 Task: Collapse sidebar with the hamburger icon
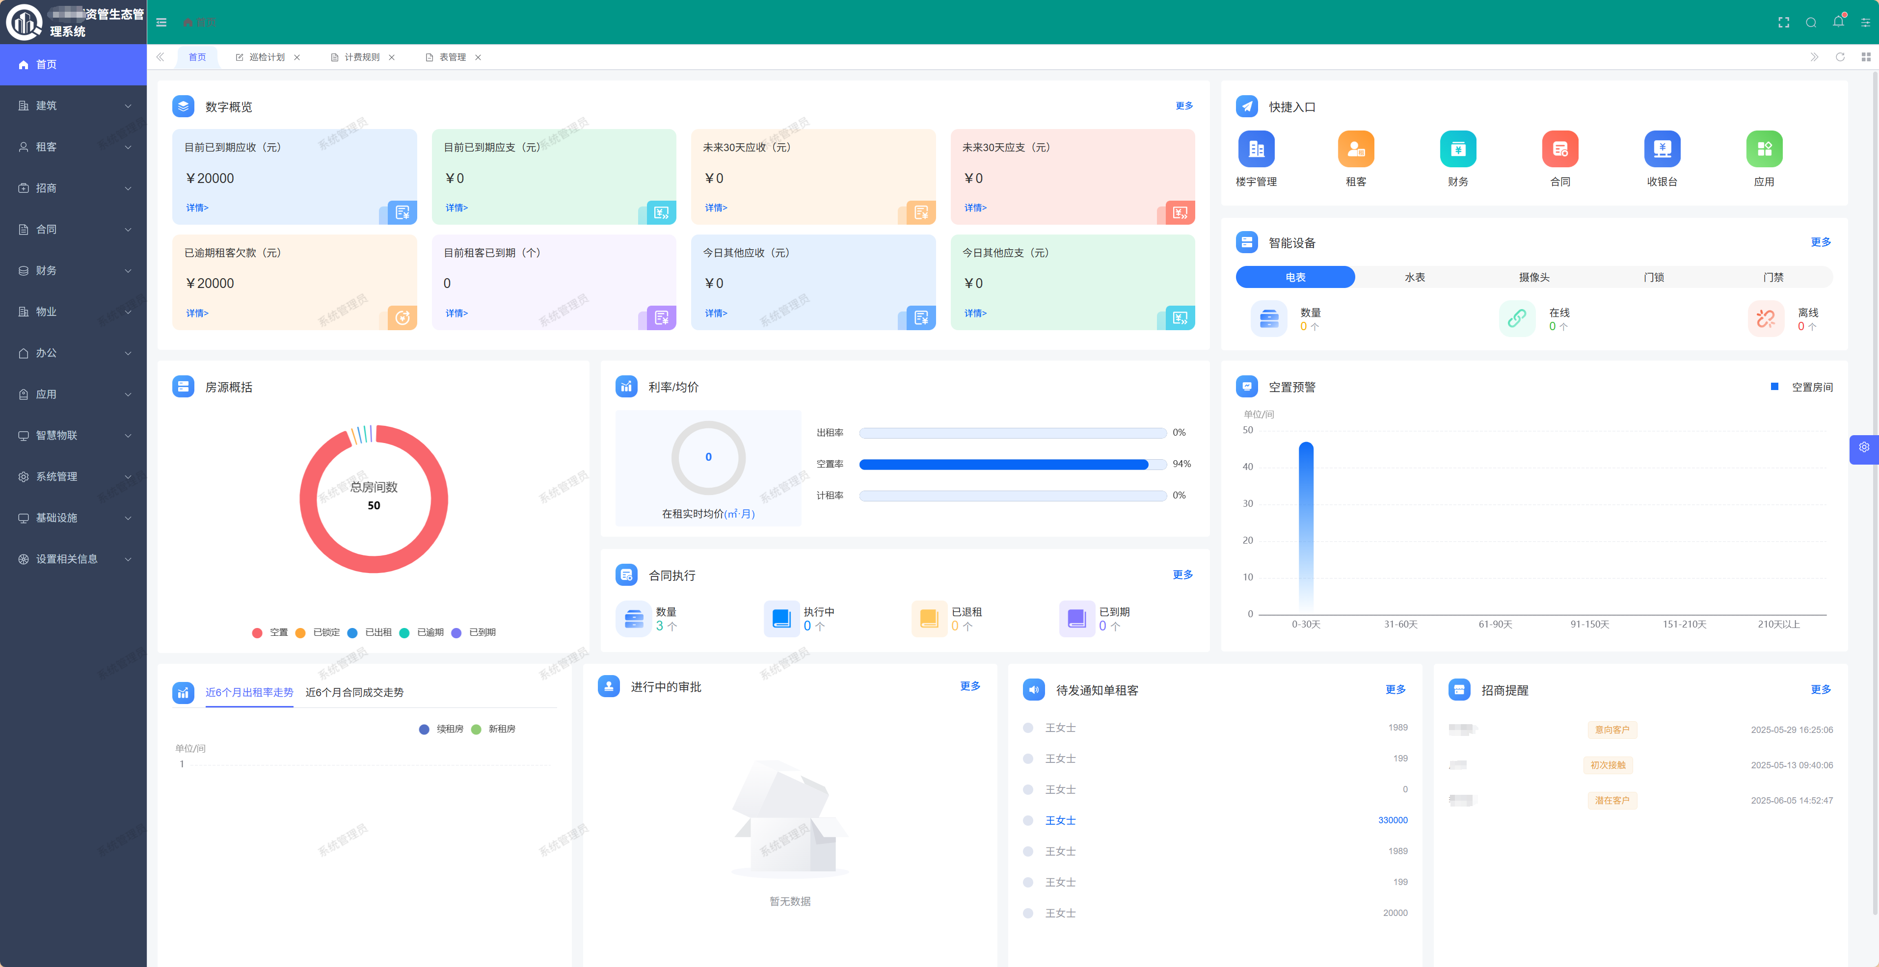161,22
